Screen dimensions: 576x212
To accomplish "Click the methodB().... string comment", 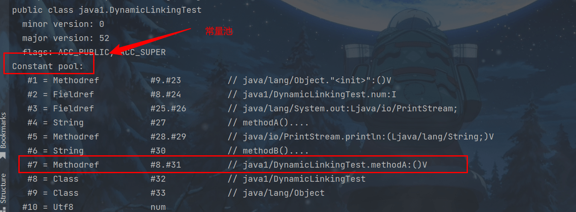I will tap(276, 151).
